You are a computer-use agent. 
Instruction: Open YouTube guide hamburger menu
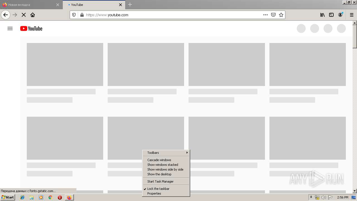(x=10, y=28)
